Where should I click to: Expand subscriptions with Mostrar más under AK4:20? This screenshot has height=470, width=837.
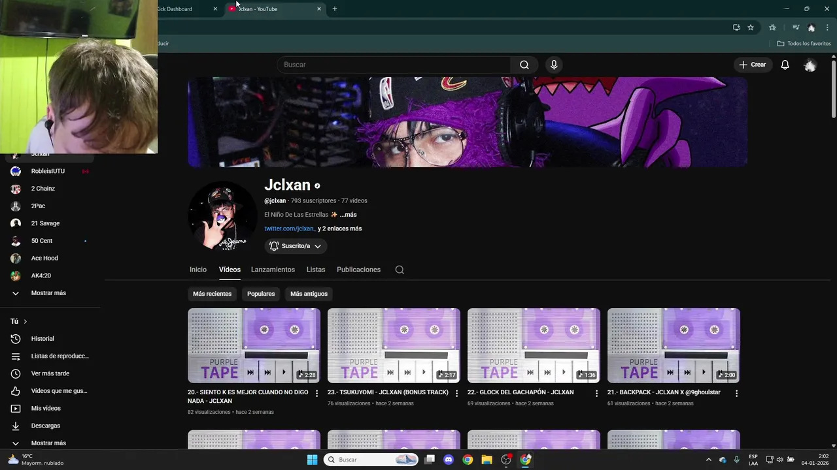coord(50,293)
